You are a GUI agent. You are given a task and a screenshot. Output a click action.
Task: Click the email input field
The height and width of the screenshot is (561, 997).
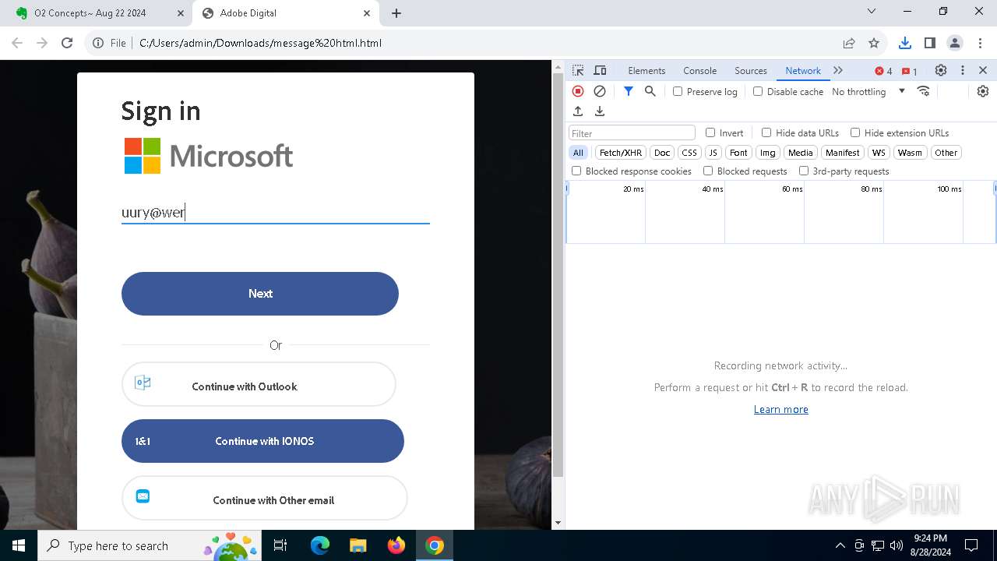point(276,212)
